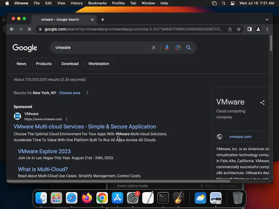Click the screen mirroring menu bar icon
Image resolution: width=279 pixels, height=209 pixels.
(214, 3)
